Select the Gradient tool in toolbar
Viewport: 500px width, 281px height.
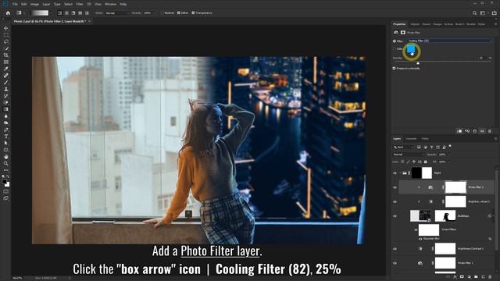[6, 109]
